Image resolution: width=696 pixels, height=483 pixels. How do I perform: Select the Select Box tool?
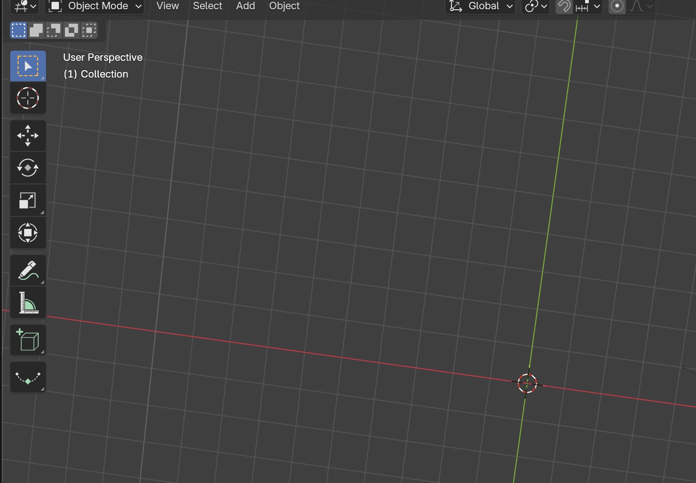coord(28,66)
